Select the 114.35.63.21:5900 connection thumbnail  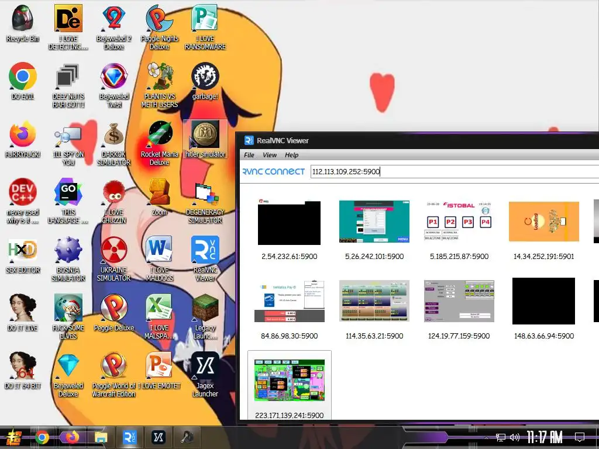point(374,301)
